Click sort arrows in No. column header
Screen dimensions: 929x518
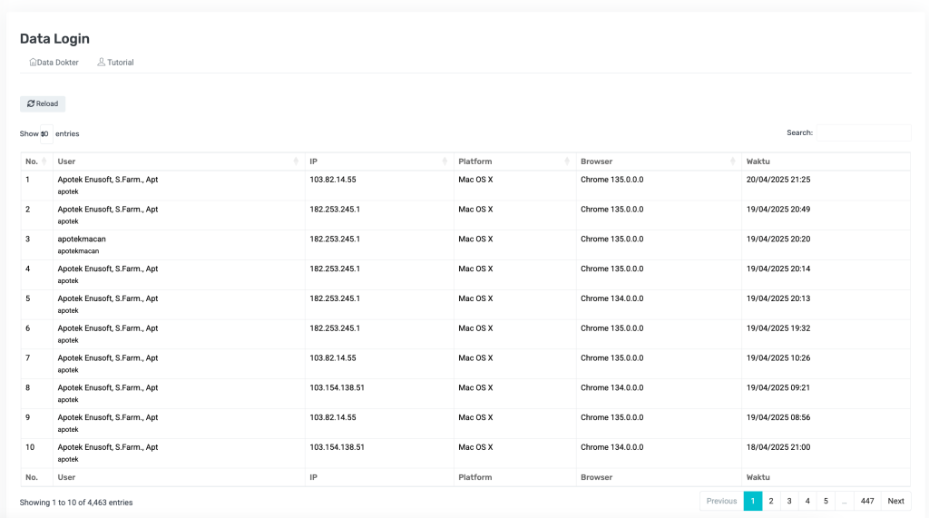coord(44,161)
